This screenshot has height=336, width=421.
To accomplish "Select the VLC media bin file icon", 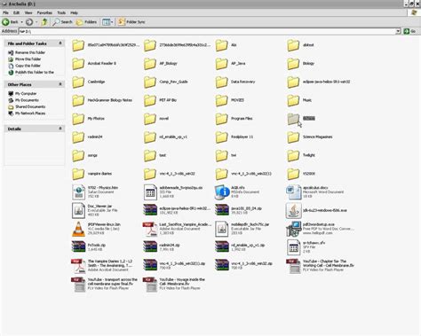I will click(x=78, y=229).
